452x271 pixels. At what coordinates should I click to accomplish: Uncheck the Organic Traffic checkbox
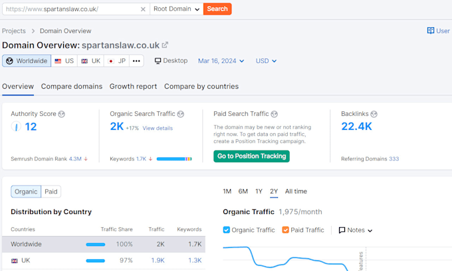click(227, 230)
